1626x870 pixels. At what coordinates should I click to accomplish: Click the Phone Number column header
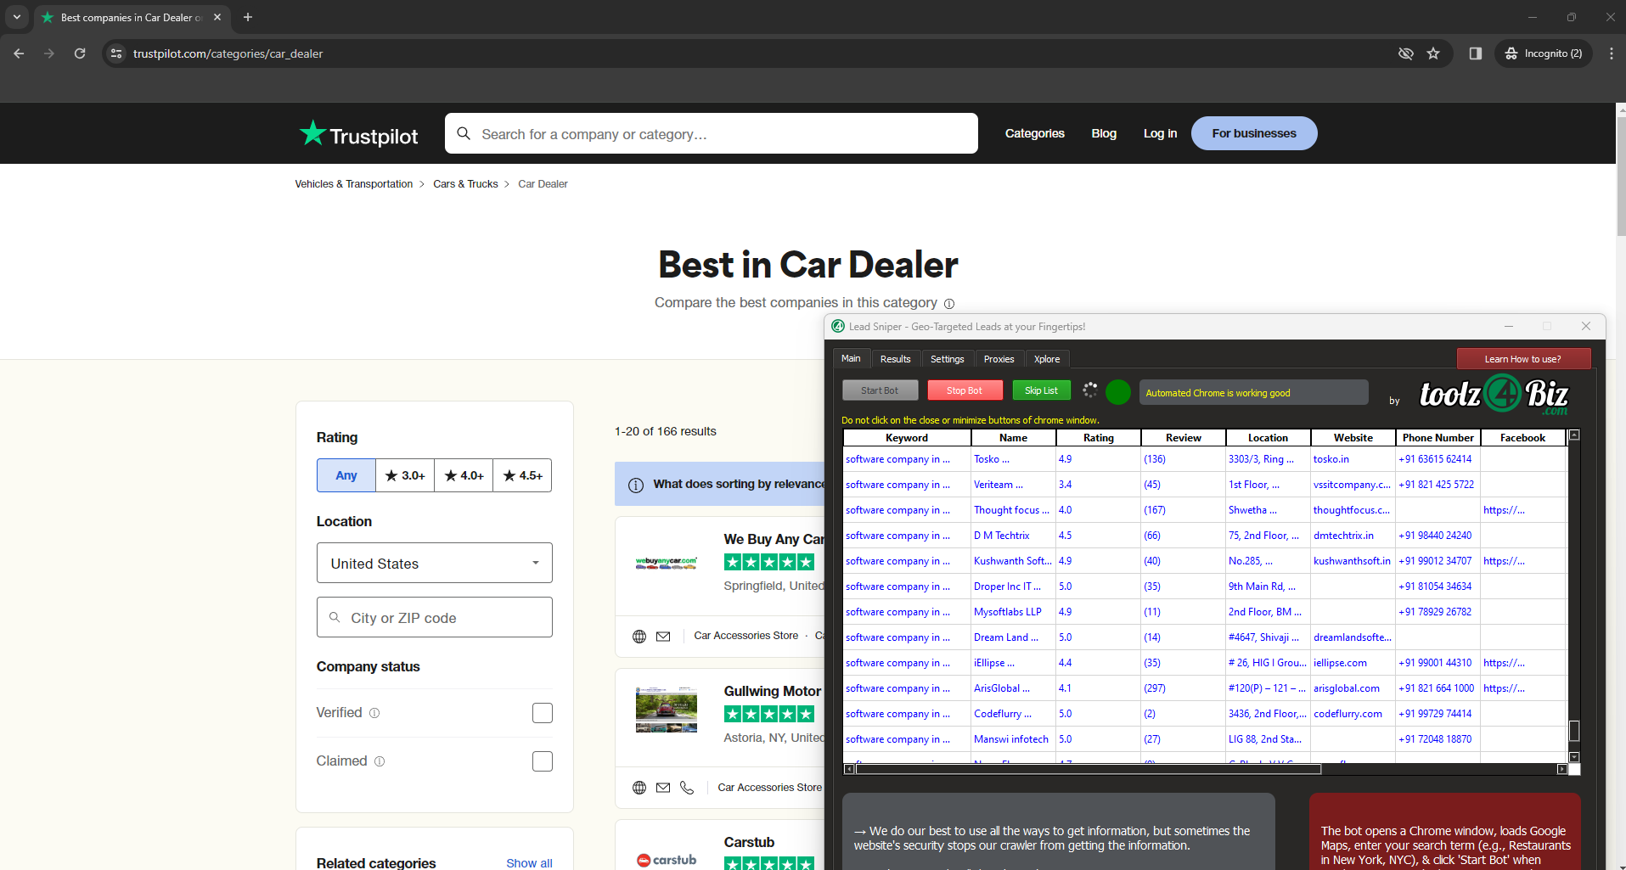click(x=1438, y=438)
